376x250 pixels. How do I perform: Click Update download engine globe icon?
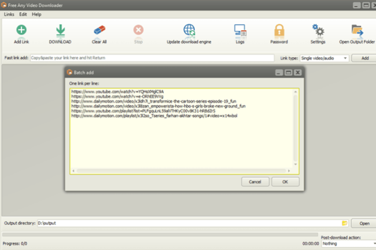[x=189, y=30]
